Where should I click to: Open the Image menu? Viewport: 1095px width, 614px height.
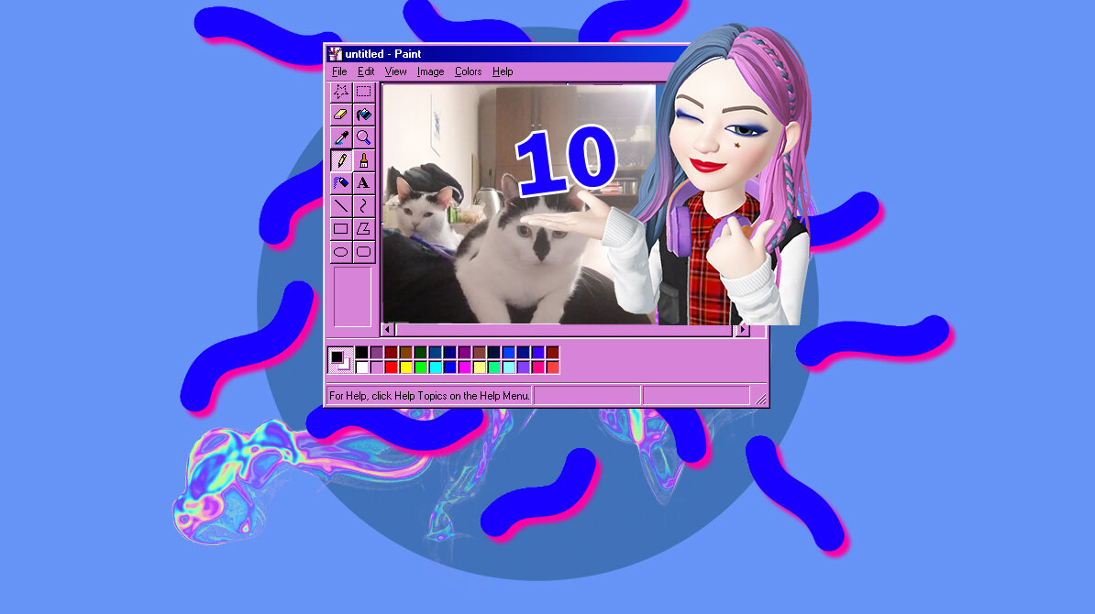[x=430, y=71]
